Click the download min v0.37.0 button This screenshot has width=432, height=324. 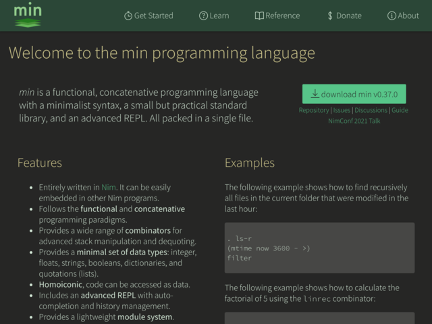coord(354,94)
